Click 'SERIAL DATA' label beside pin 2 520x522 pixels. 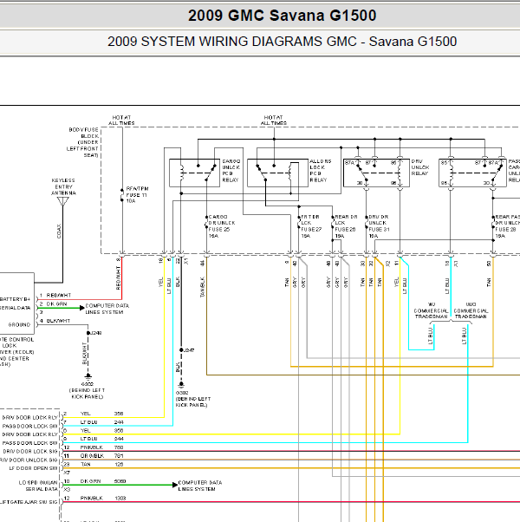[x=16, y=308]
